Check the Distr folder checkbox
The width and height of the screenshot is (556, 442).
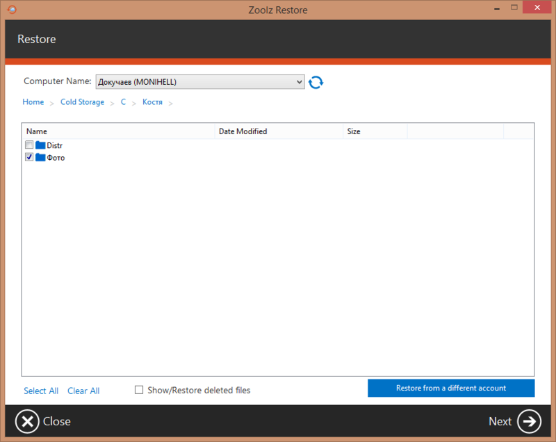point(29,145)
